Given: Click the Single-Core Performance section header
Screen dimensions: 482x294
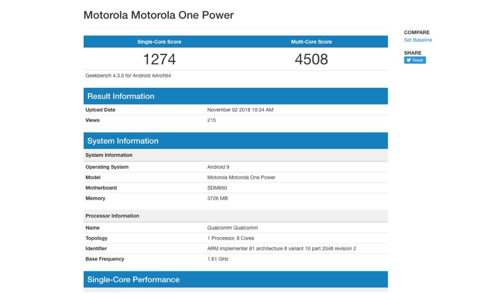Looking at the screenshot, I should coord(133,280).
